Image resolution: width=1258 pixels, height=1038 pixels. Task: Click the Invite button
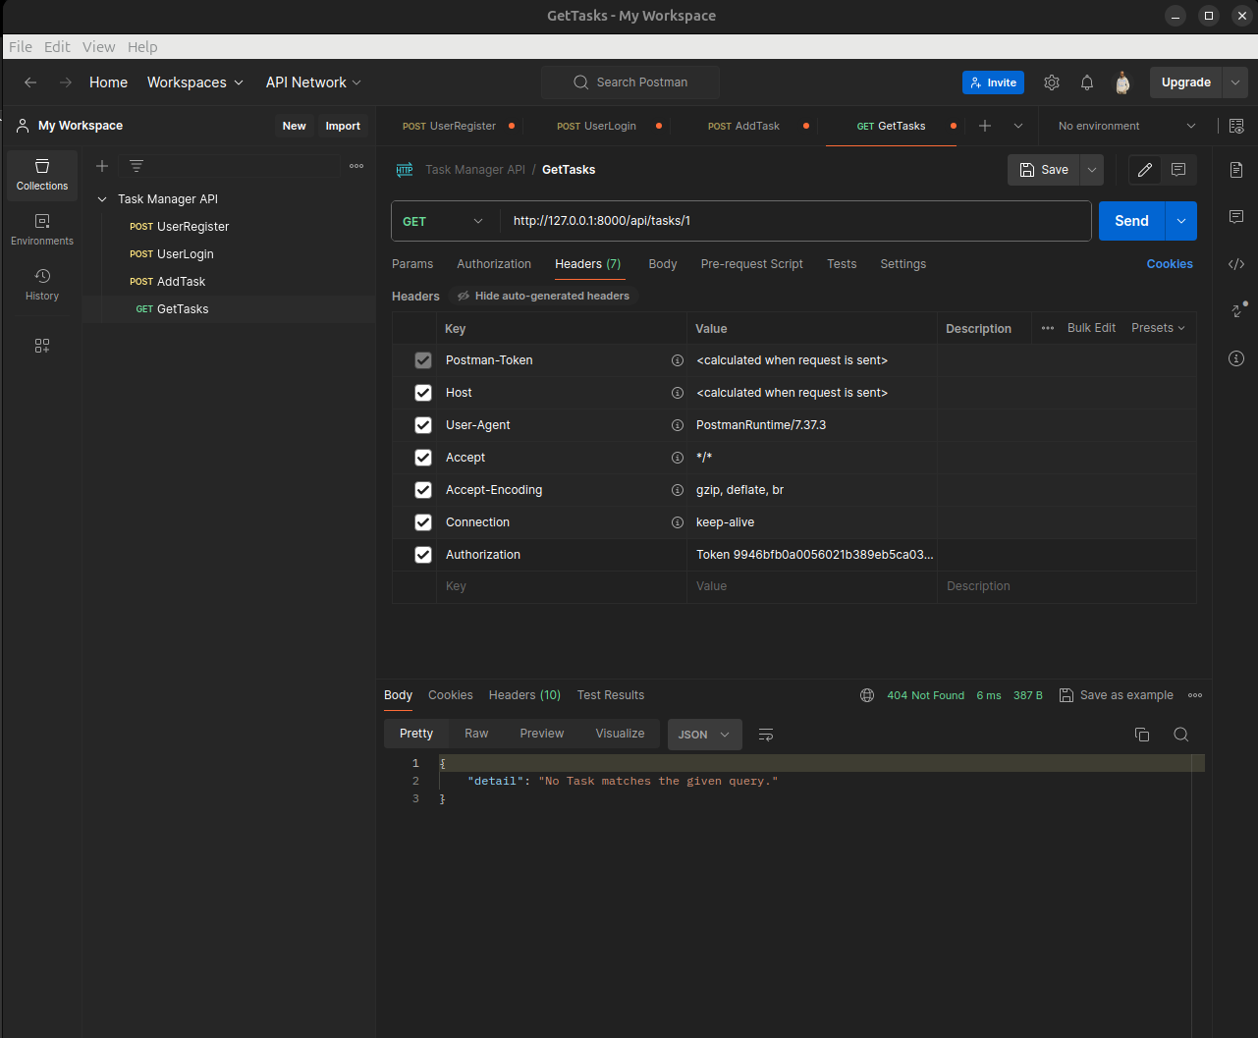pyautogui.click(x=993, y=82)
